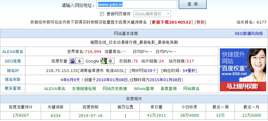Image resolution: width=268 pixels, height=121 pixels.
Task: Click the 百度权重 banner advertisement
Action: (x=243, y=70)
